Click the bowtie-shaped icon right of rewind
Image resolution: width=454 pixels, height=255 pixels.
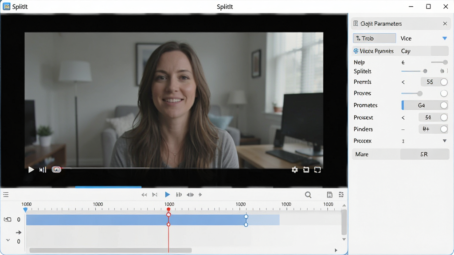(155, 195)
